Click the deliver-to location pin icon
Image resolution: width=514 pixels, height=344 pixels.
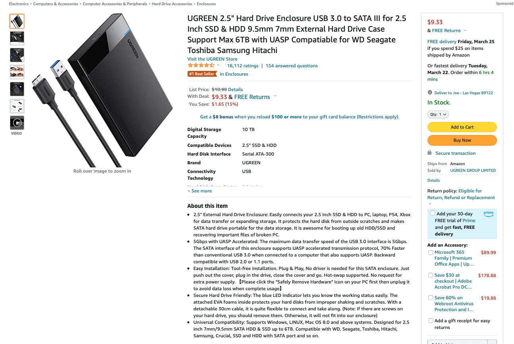(x=430, y=93)
